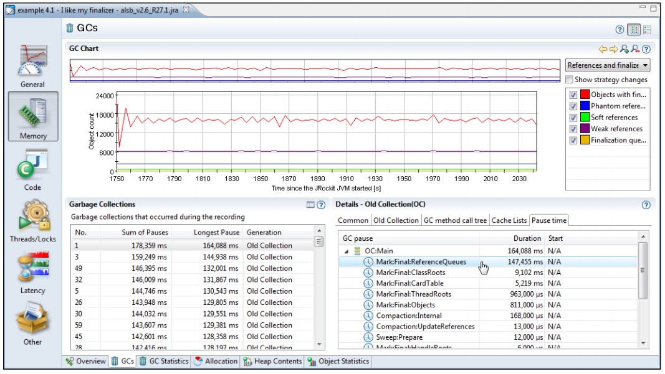
Task: Open the Allocation bottom tab
Action: tap(216, 362)
